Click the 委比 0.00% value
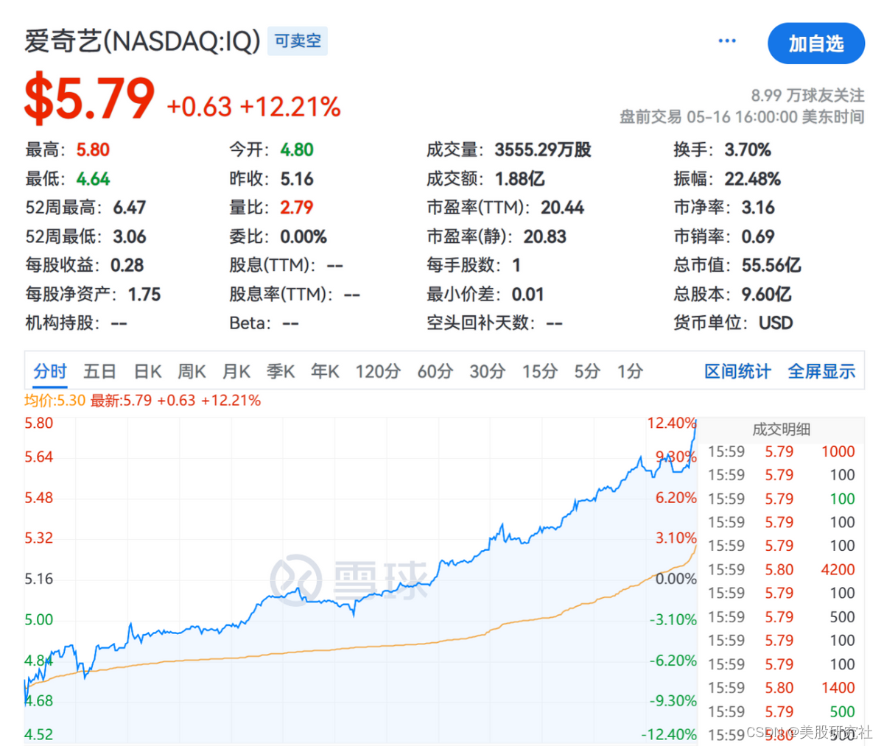The width and height of the screenshot is (884, 746). [304, 236]
